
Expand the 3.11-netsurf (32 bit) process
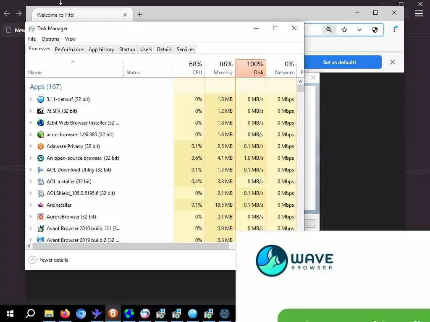(x=31, y=99)
